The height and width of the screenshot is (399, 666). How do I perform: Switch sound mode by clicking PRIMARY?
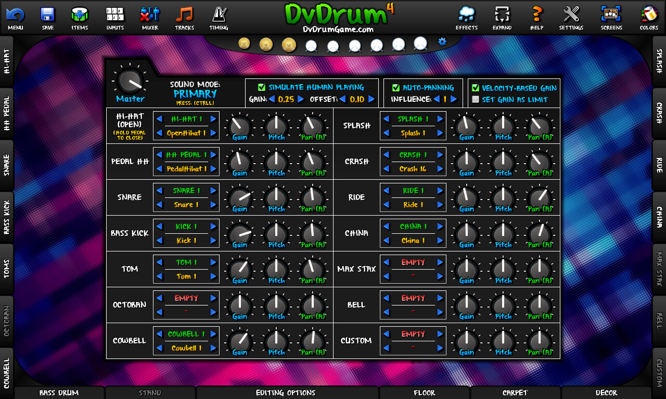[x=195, y=94]
